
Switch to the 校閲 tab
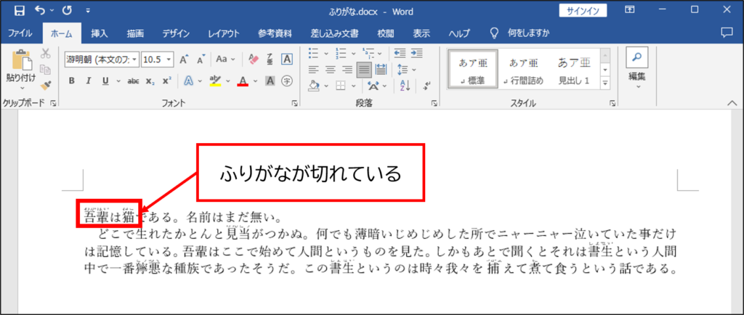pyautogui.click(x=385, y=33)
